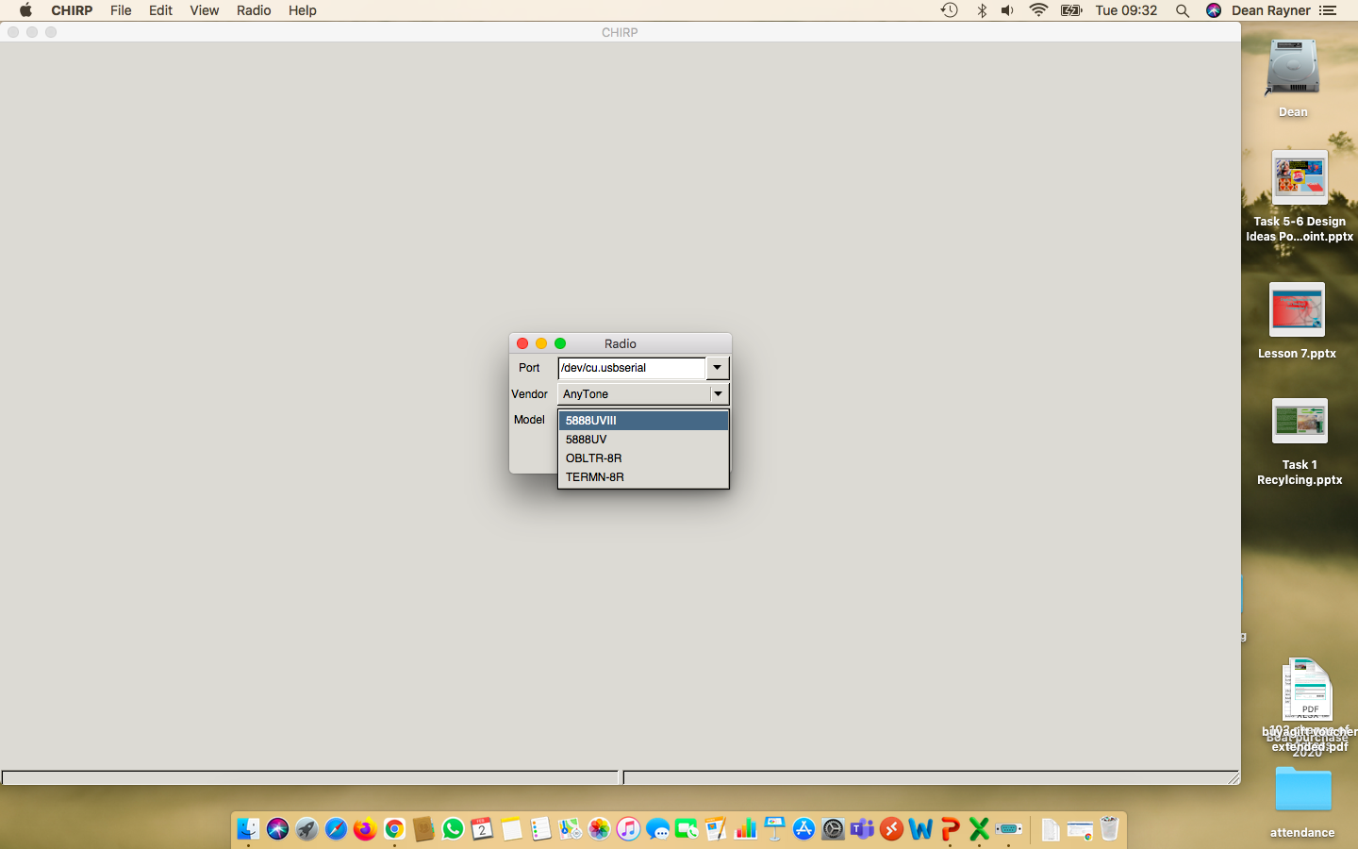Viewport: 1358px width, 849px height.
Task: Open FaceTime from the Dock
Action: [687, 829]
